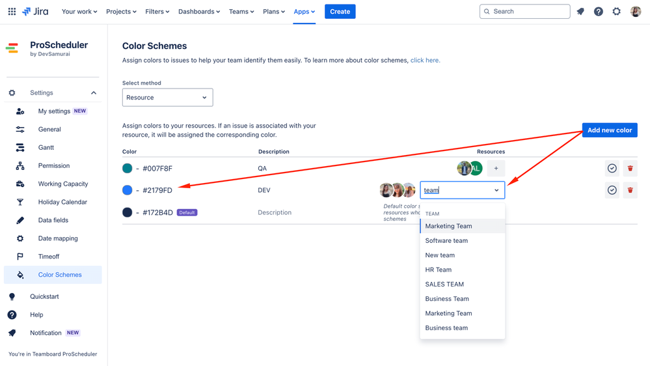Open the Help question mark icon in header
This screenshot has width=650, height=366.
point(598,12)
